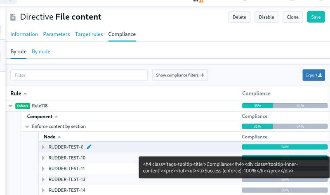Click the edit pencil icon beside RUDDER-TEST-6
The height and width of the screenshot is (195, 330).
(x=89, y=147)
